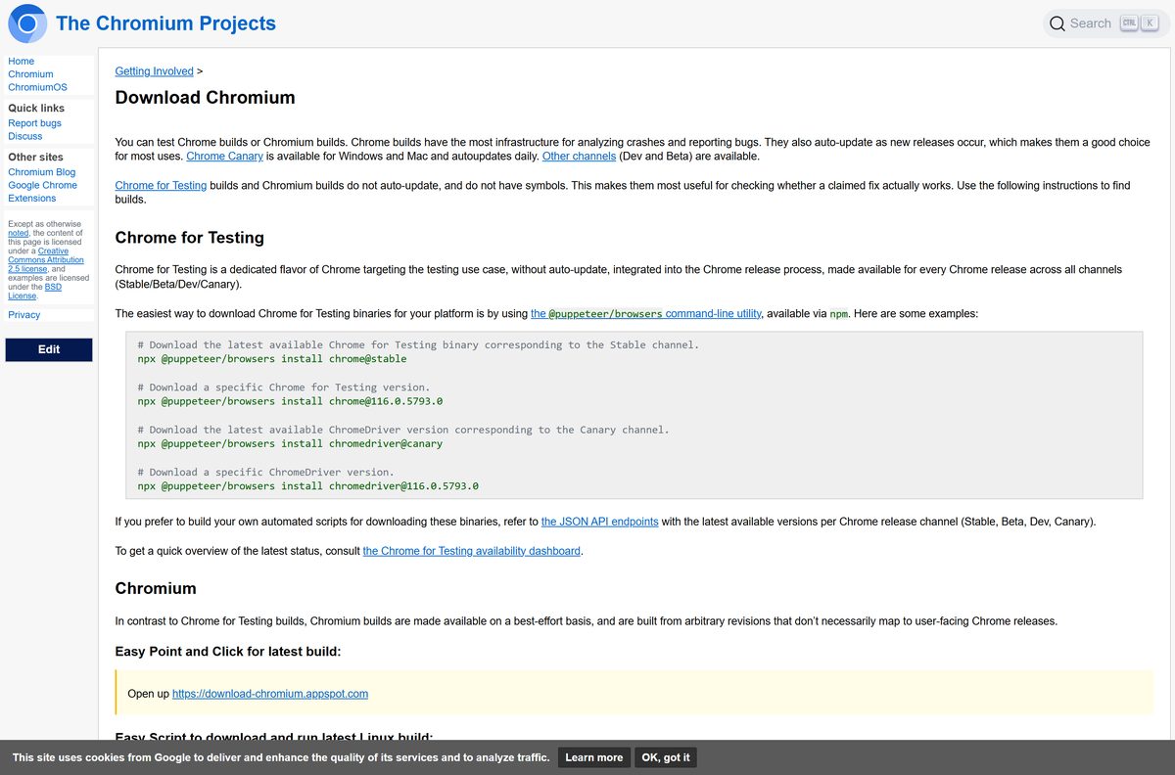This screenshot has height=775, width=1175.
Task: Open the Discuss quick link
Action: pos(25,136)
